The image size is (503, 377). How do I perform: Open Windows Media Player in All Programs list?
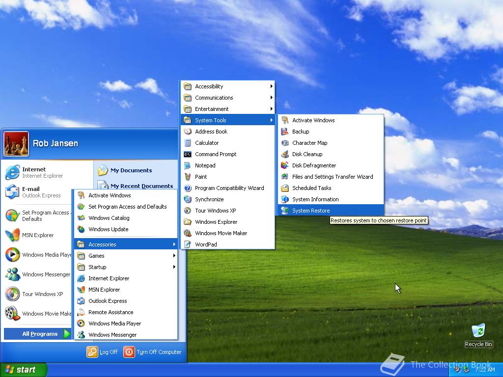click(126, 323)
